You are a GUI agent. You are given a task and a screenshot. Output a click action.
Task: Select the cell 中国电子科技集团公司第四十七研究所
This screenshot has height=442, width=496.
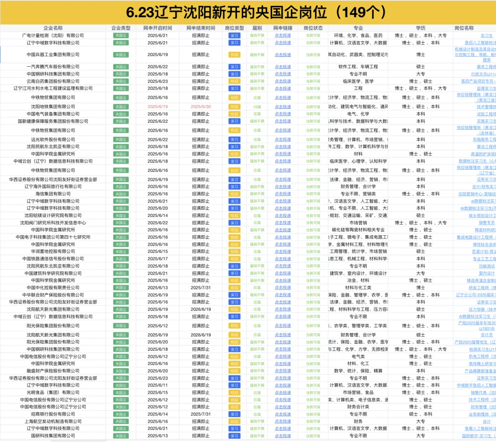click(53, 237)
